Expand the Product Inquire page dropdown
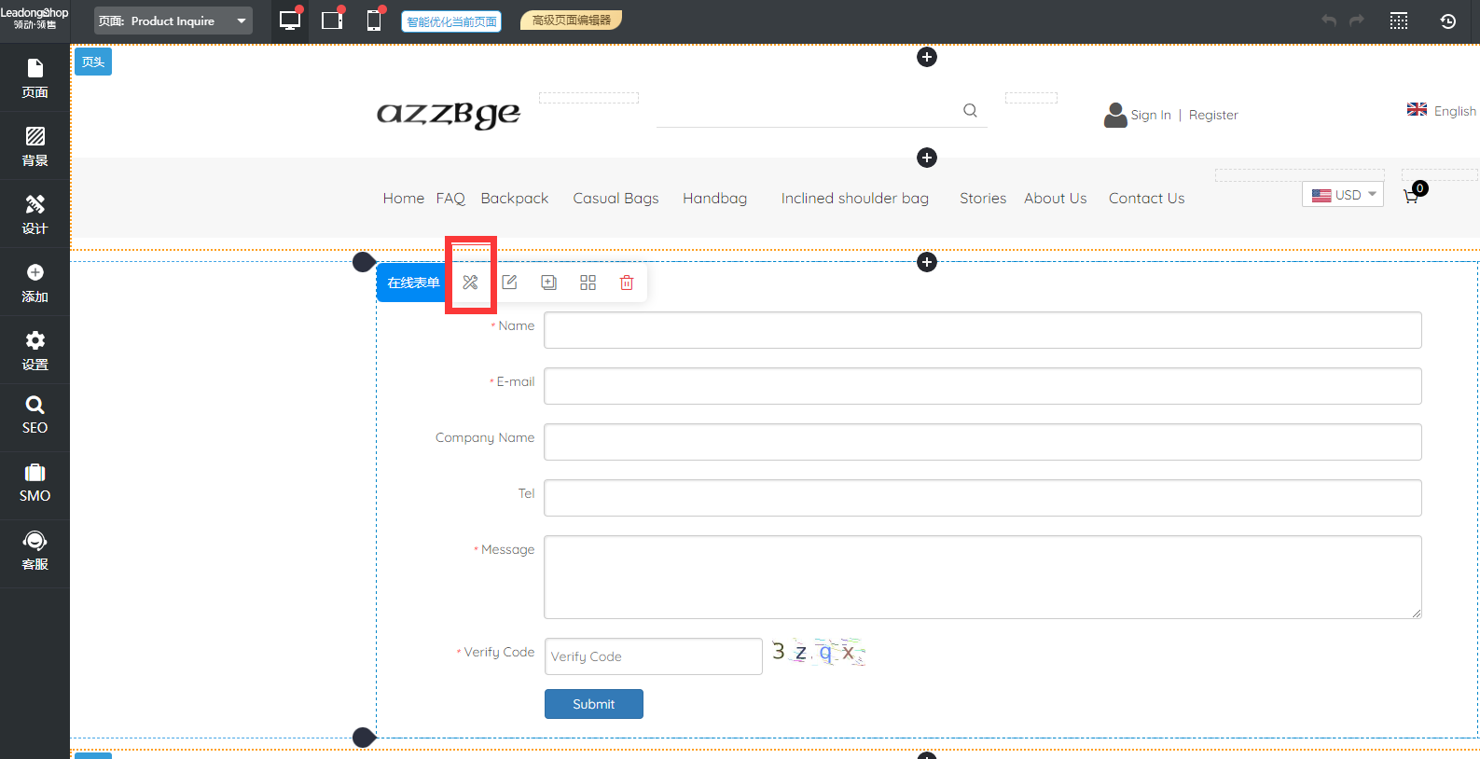The height and width of the screenshot is (759, 1480). (x=173, y=21)
